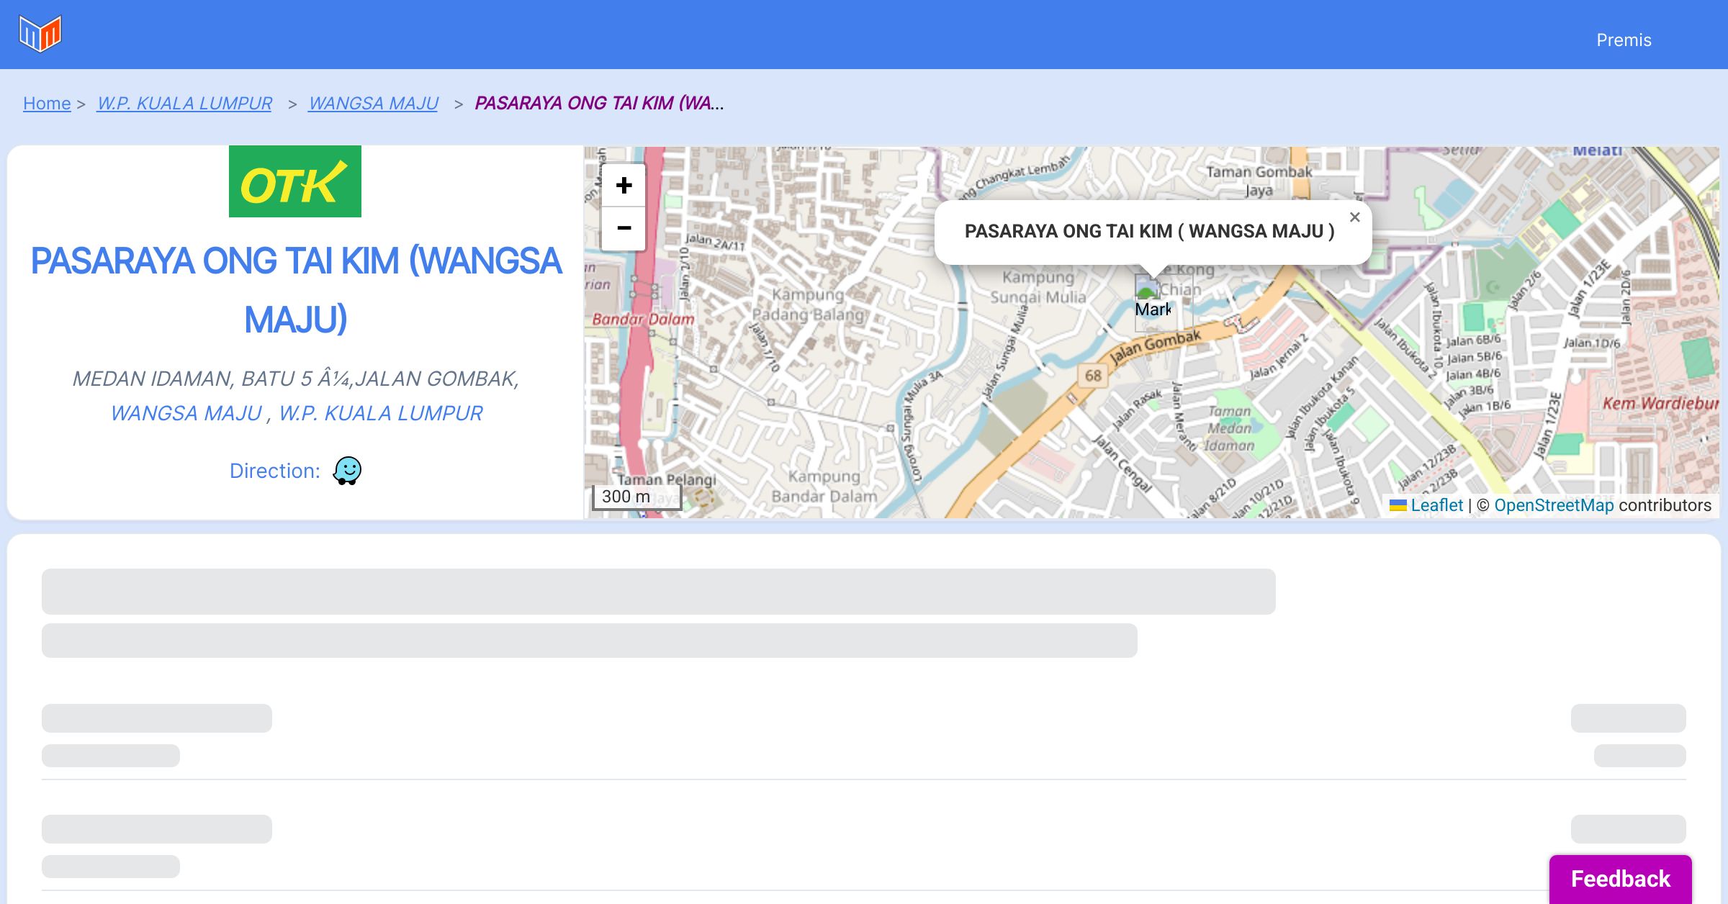The width and height of the screenshot is (1728, 904).
Task: Open the OpenStreetMap attribution link
Action: tap(1553, 505)
